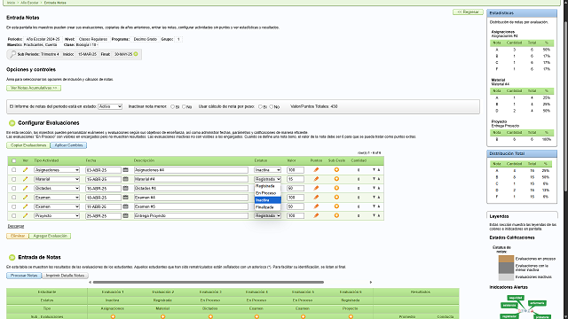Click the << Regresar button

pyautogui.click(x=468, y=12)
